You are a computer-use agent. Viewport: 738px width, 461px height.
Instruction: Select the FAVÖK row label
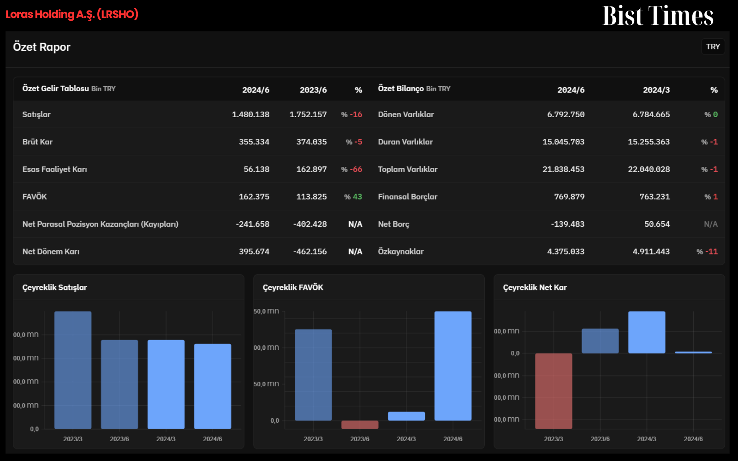(x=35, y=196)
